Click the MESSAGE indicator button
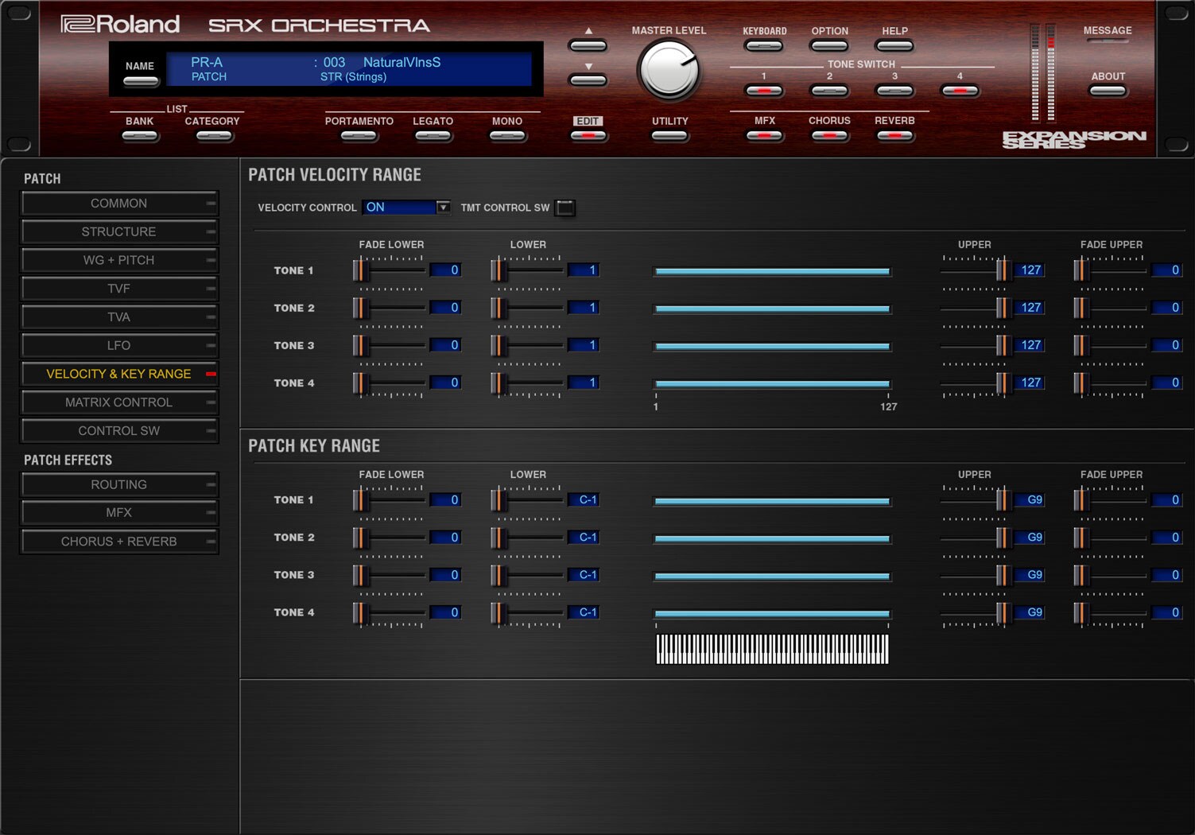 coord(1108,41)
